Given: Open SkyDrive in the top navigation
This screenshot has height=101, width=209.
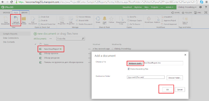Looking at the screenshot, I should [138, 7].
